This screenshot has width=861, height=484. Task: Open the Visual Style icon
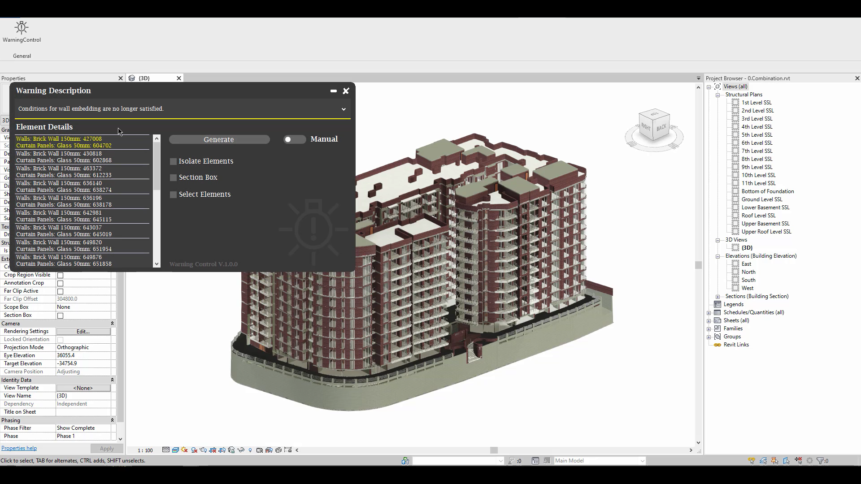click(175, 450)
